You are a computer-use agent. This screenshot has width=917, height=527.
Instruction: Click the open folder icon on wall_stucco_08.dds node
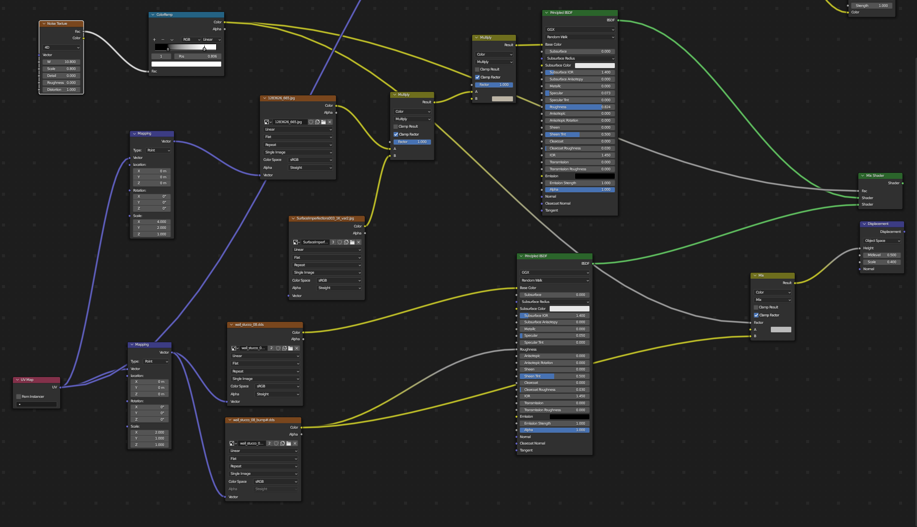[x=291, y=348]
